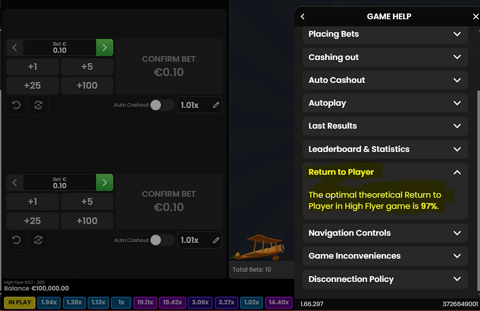Enable Auto Cashout in top bet panel
Screen dimensions: 480x311
(161, 105)
